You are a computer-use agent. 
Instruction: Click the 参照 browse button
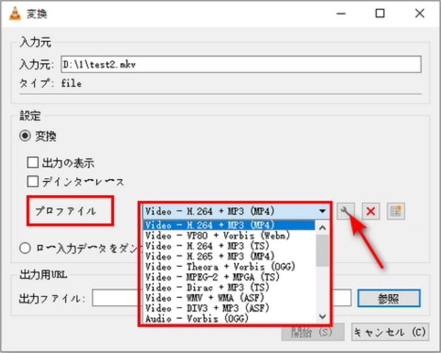coord(389,298)
